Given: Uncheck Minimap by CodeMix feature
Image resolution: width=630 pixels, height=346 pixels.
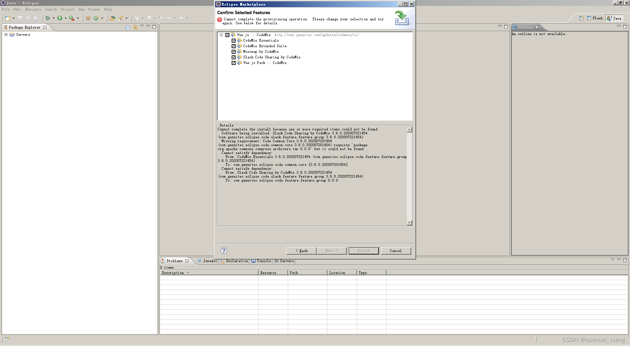Looking at the screenshot, I should click(234, 52).
